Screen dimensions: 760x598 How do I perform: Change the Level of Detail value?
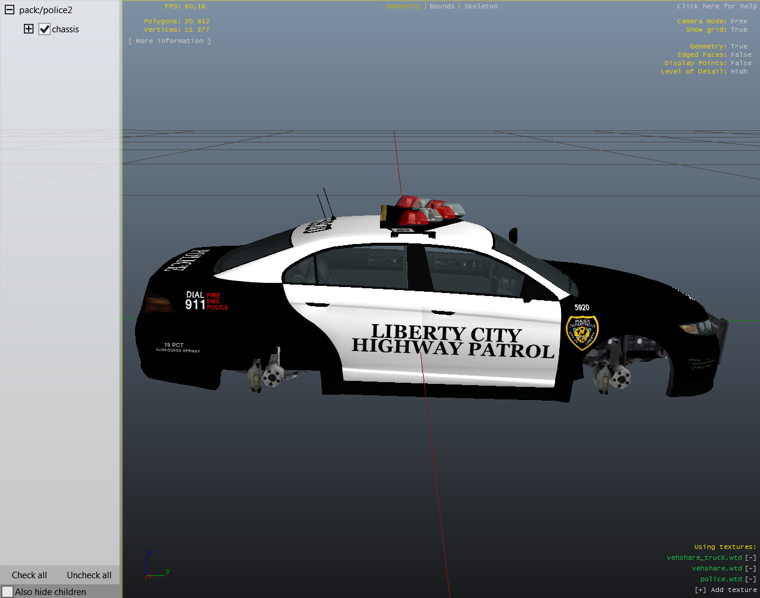738,71
